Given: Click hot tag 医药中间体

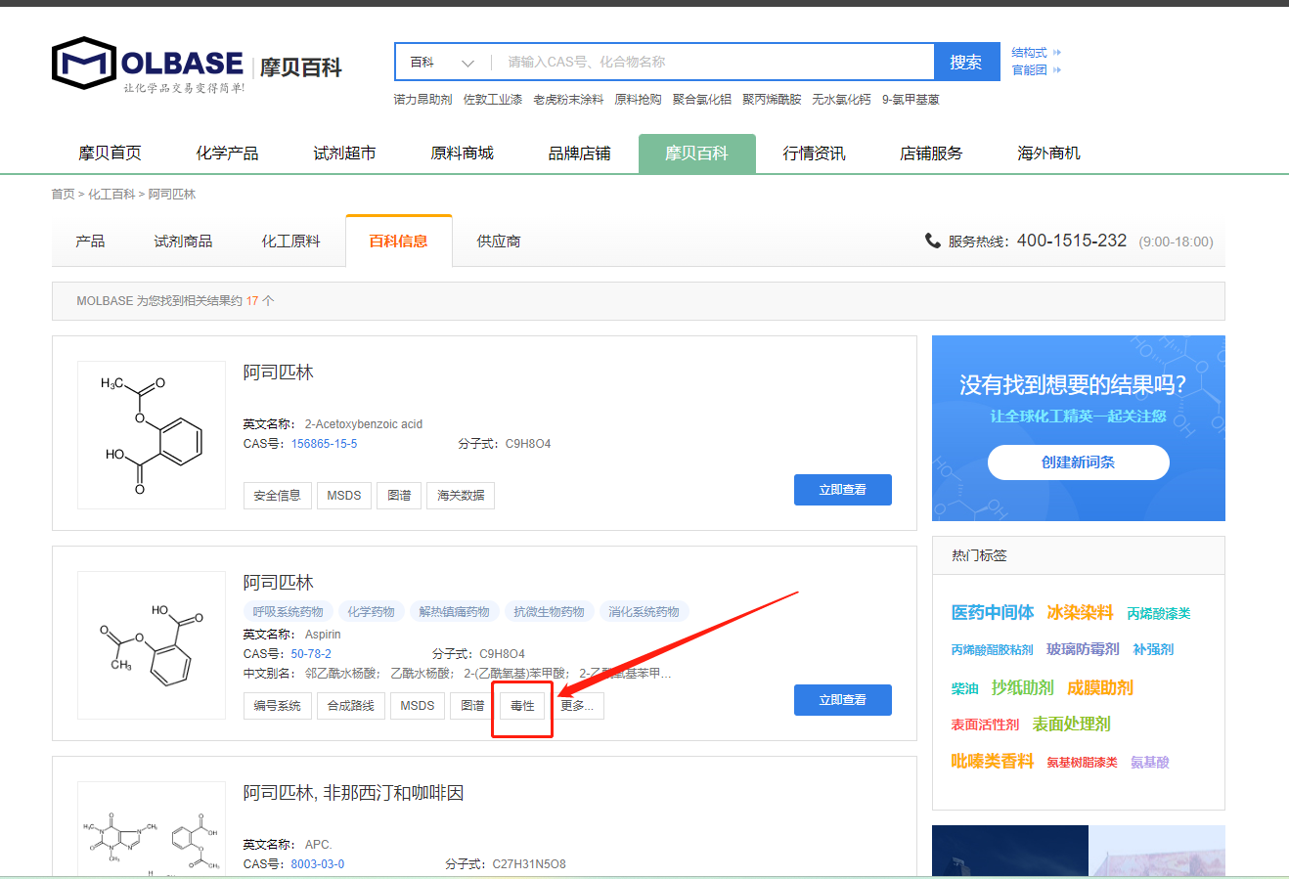Looking at the screenshot, I should click(993, 613).
